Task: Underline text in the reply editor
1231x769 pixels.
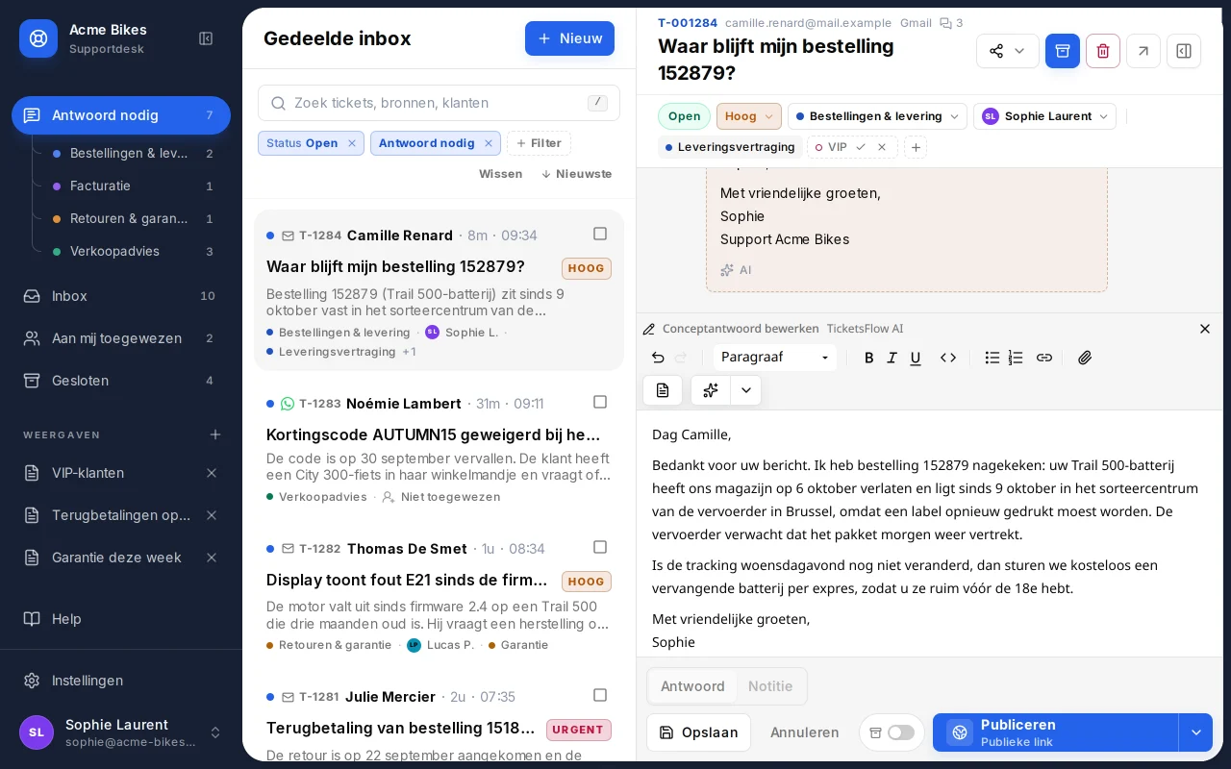Action: pyautogui.click(x=916, y=358)
